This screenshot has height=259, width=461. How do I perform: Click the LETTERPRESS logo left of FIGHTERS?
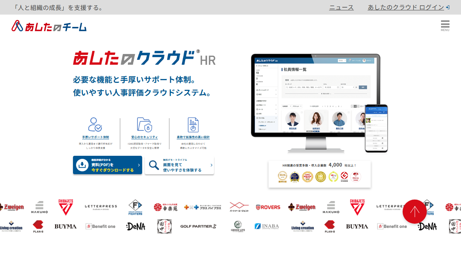tap(101, 207)
